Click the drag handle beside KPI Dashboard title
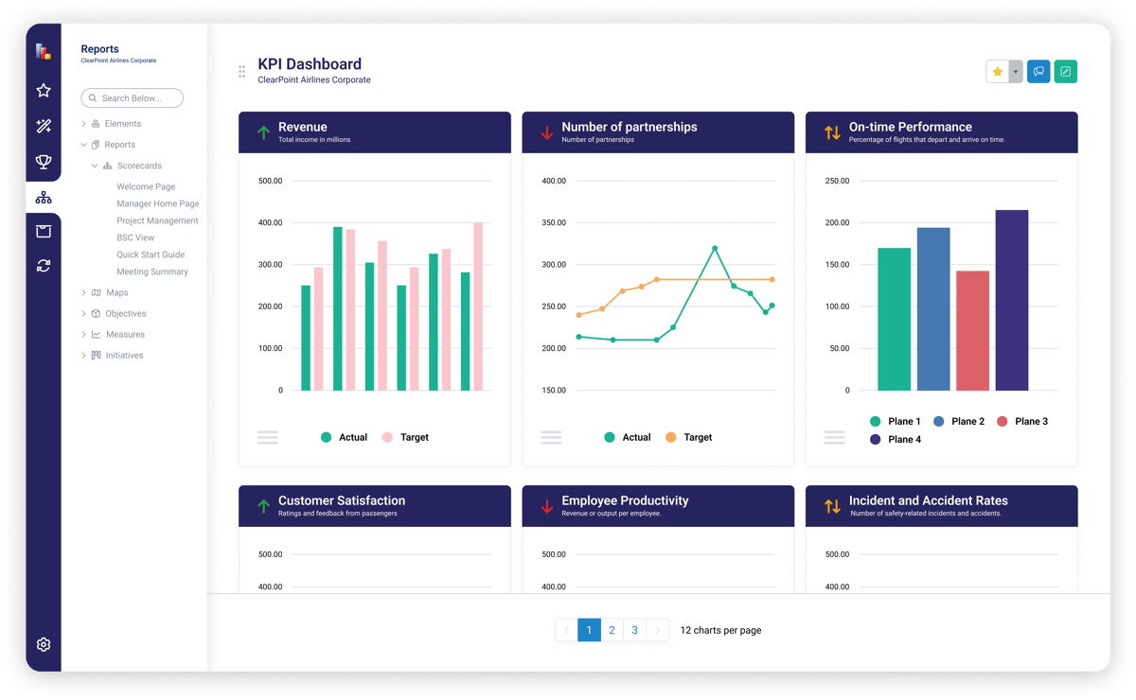The width and height of the screenshot is (1136, 700). pyautogui.click(x=242, y=71)
